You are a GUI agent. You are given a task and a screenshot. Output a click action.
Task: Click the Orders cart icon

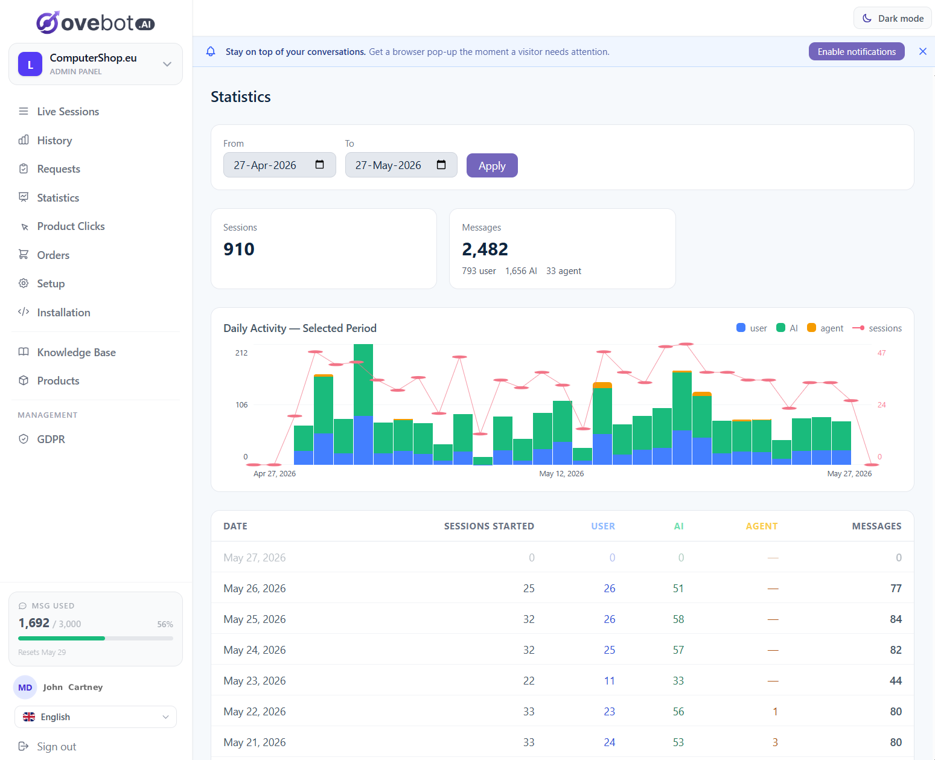[24, 255]
